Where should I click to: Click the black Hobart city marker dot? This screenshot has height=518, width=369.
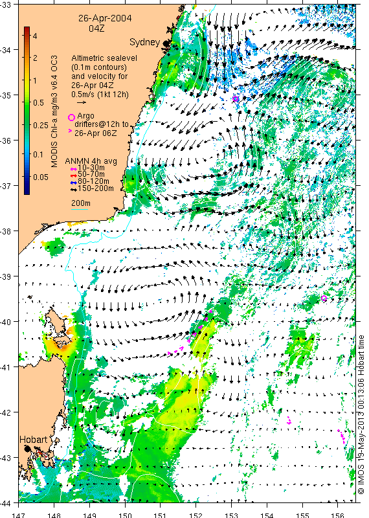point(27,448)
